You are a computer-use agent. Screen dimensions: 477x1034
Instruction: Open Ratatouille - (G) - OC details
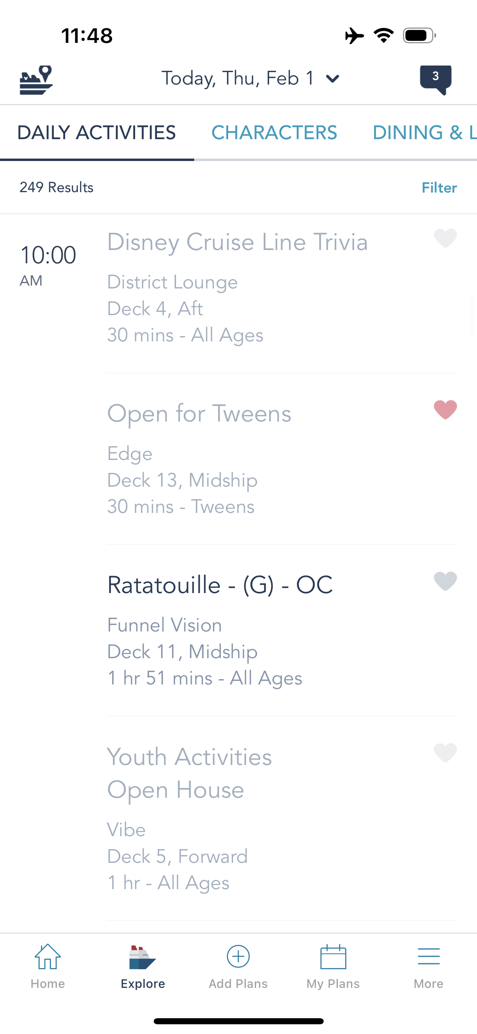click(220, 585)
